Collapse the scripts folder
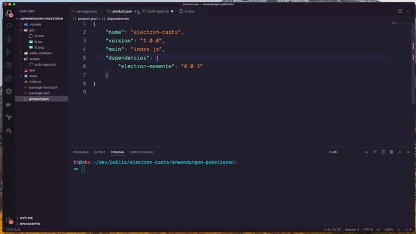416x234 pixels. [x=21, y=59]
